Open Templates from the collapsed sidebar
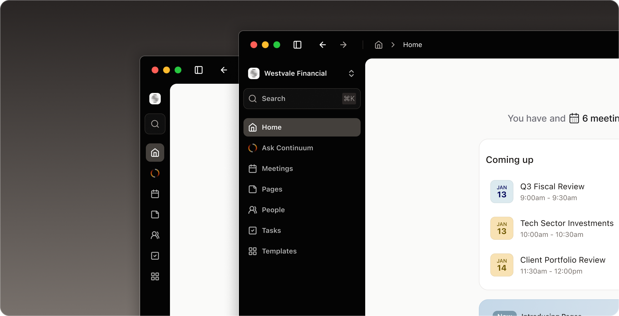 tap(155, 276)
